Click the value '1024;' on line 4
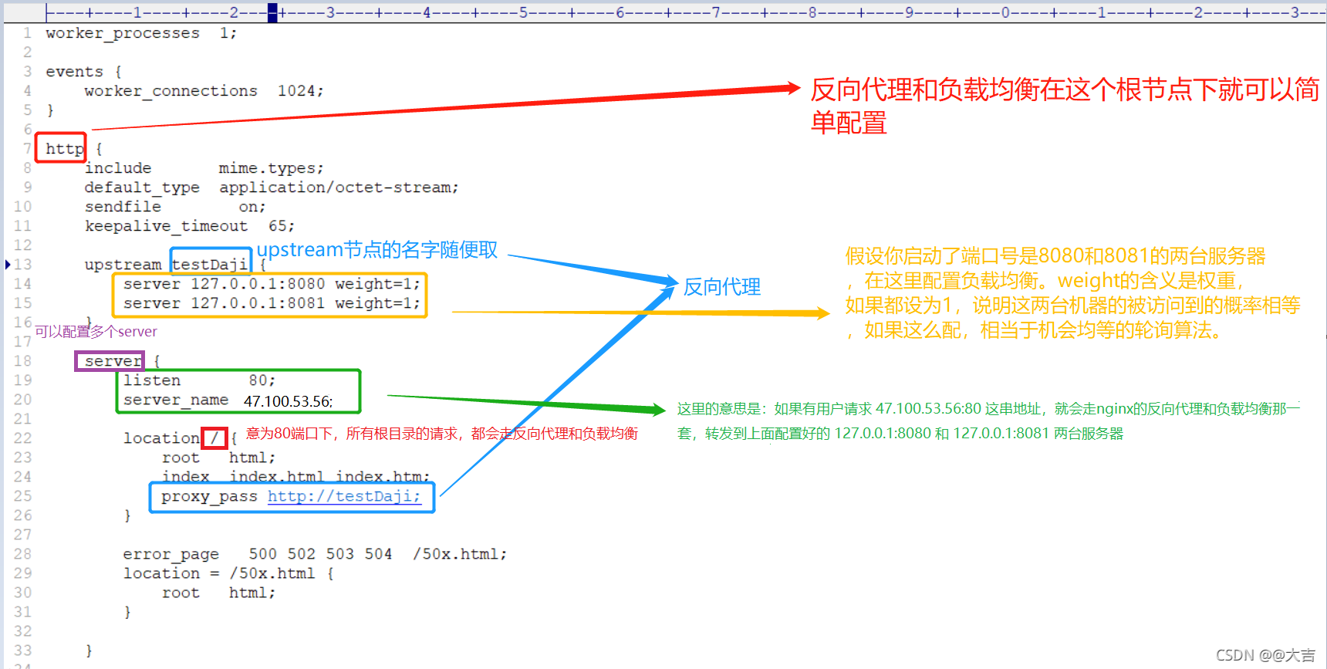This screenshot has width=1327, height=669. 301,91
